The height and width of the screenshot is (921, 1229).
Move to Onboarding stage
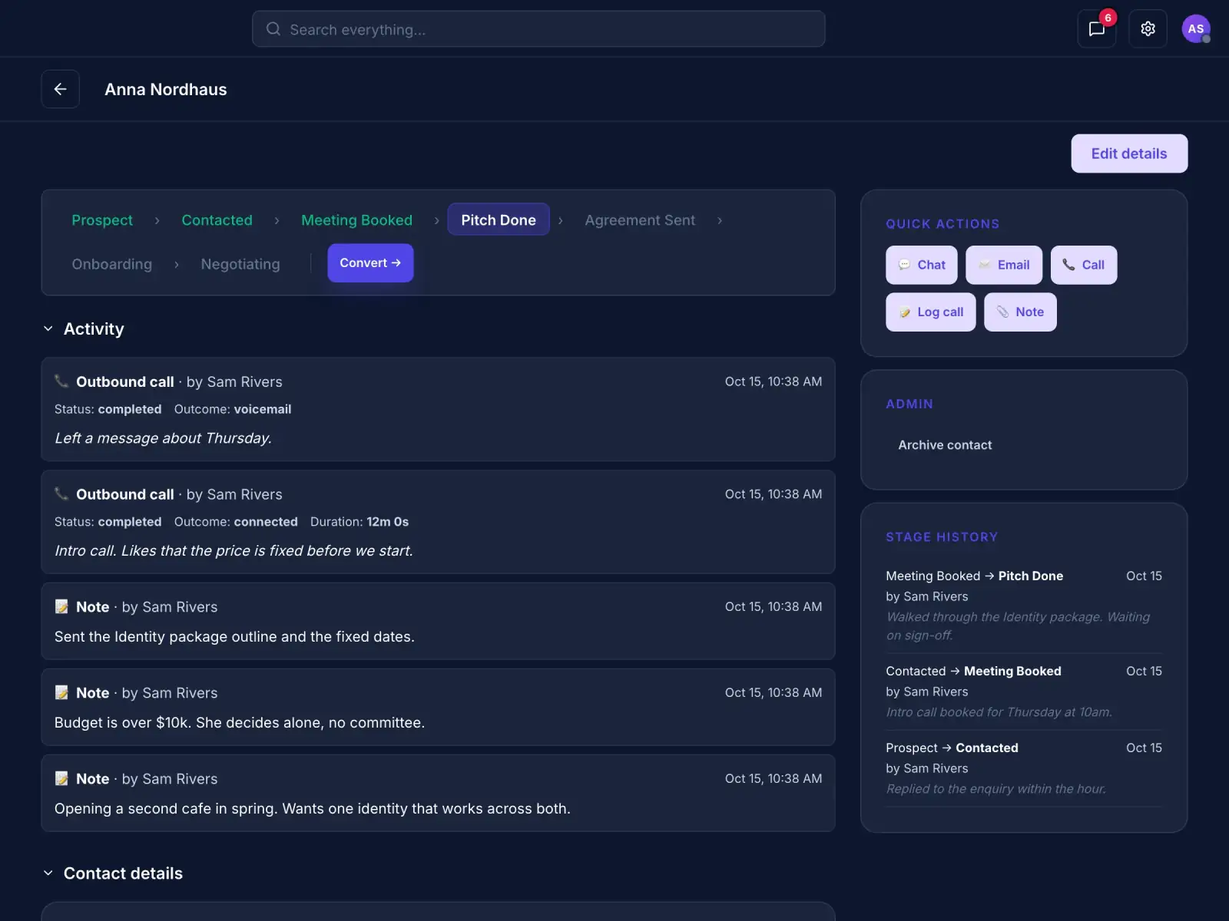pyautogui.click(x=112, y=264)
